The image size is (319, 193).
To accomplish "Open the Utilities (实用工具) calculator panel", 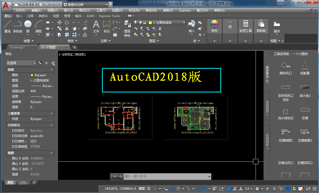I will pyautogui.click(x=246, y=26).
